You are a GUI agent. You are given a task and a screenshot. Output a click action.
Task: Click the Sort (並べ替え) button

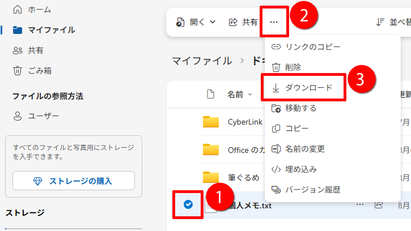(393, 22)
